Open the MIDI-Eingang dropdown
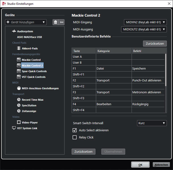The height and width of the screenshot is (170, 173). point(145,22)
